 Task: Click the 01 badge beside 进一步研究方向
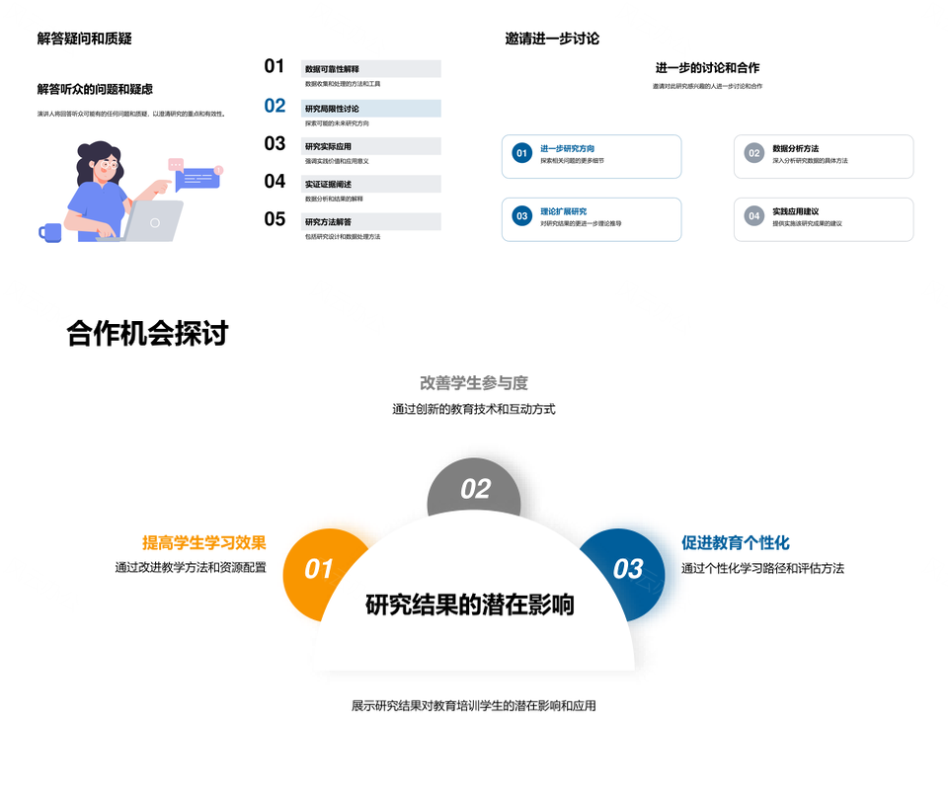pos(522,153)
